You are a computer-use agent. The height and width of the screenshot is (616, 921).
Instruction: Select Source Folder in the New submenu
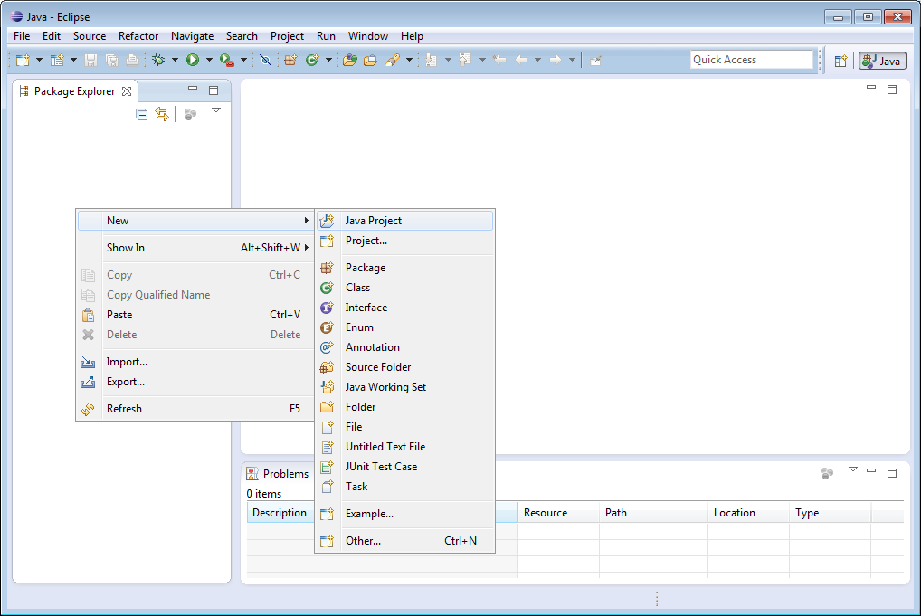[404, 367]
